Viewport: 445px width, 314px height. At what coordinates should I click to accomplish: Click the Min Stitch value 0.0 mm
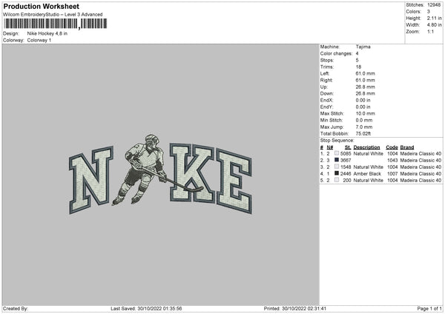(x=364, y=120)
